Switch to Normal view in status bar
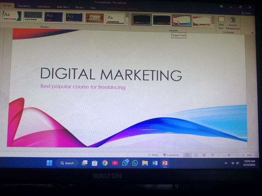The height and width of the screenshot is (196, 262). coord(187,155)
